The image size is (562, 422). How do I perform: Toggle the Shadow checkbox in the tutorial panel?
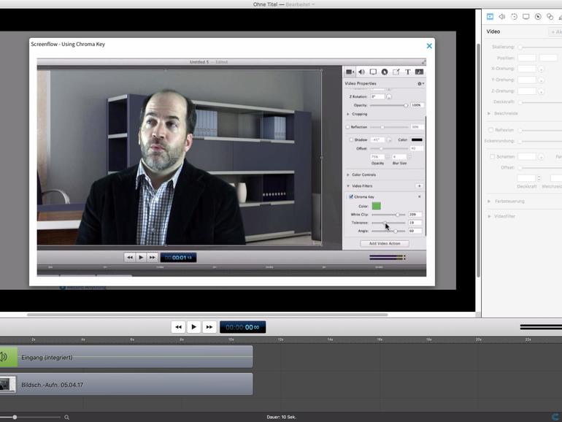pyautogui.click(x=351, y=140)
